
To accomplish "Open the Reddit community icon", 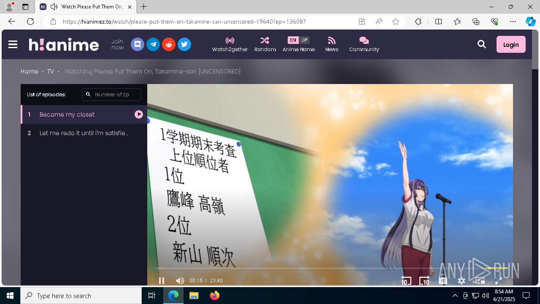I will 169,44.
